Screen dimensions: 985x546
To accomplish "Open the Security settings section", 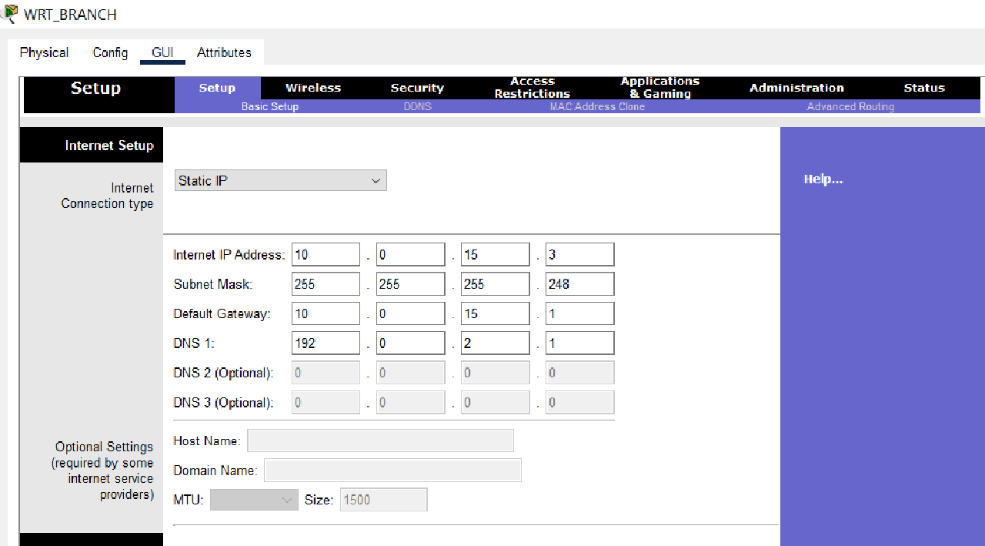I will 417,88.
